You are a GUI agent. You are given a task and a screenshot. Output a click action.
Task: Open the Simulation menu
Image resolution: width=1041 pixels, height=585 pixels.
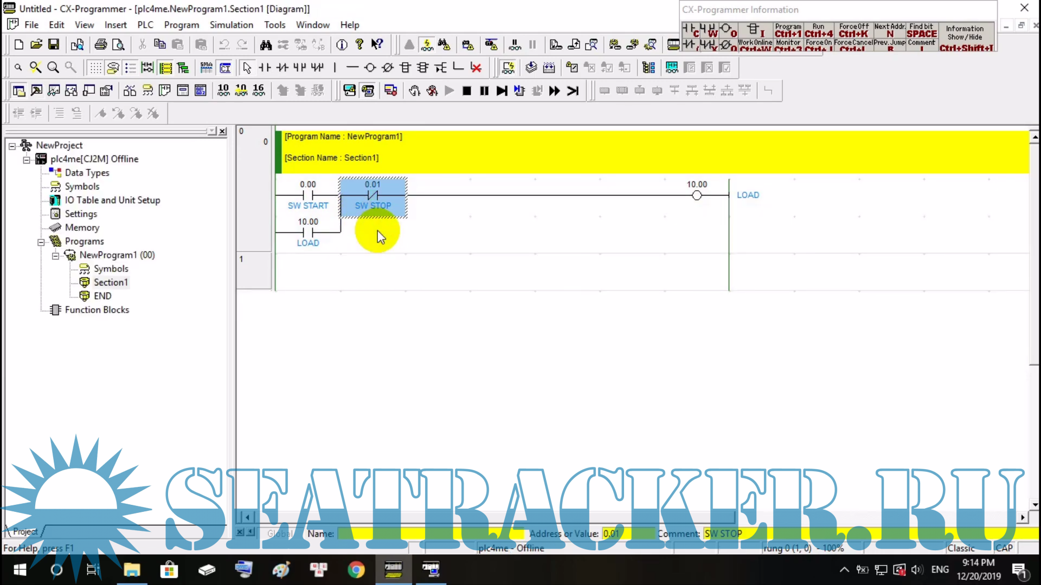click(231, 25)
